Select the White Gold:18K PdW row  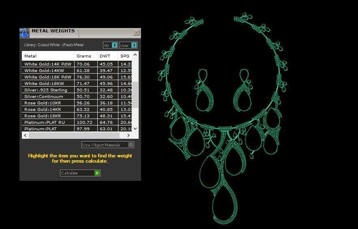tap(77, 77)
